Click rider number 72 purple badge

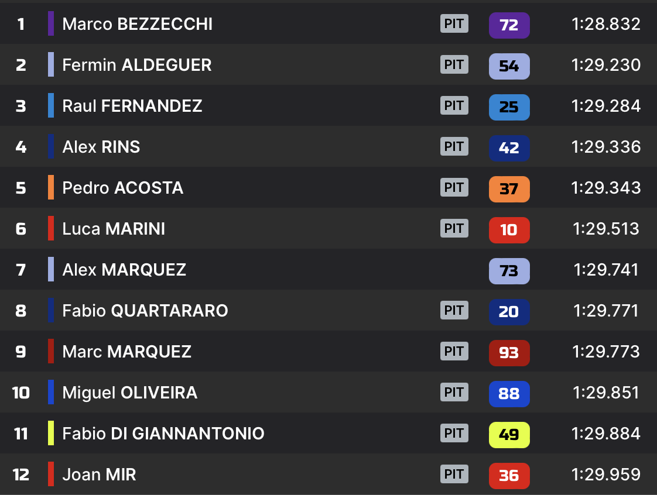click(x=509, y=25)
